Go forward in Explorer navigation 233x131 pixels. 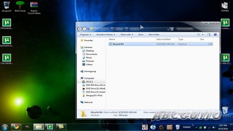click(x=84, y=29)
